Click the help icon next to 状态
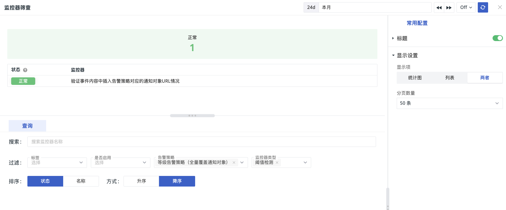Viewport: 506px width, 210px height. click(25, 70)
